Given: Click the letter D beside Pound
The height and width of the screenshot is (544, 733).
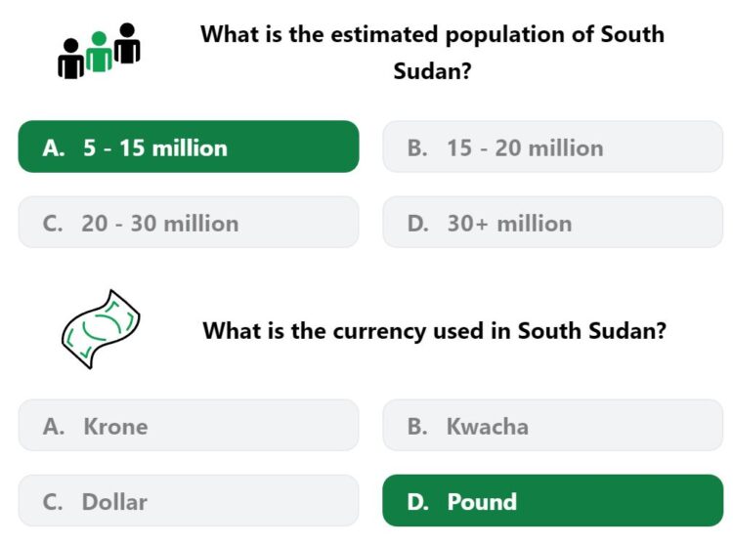Looking at the screenshot, I should coord(417,502).
